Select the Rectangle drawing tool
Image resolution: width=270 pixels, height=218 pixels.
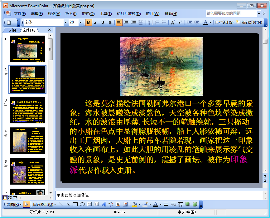pos(75,204)
